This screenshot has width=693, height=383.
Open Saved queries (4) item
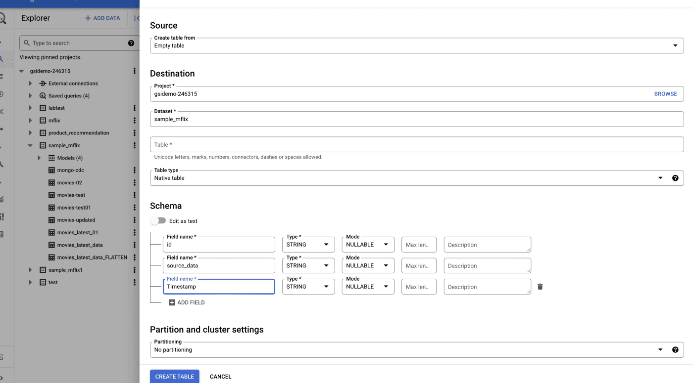69,96
